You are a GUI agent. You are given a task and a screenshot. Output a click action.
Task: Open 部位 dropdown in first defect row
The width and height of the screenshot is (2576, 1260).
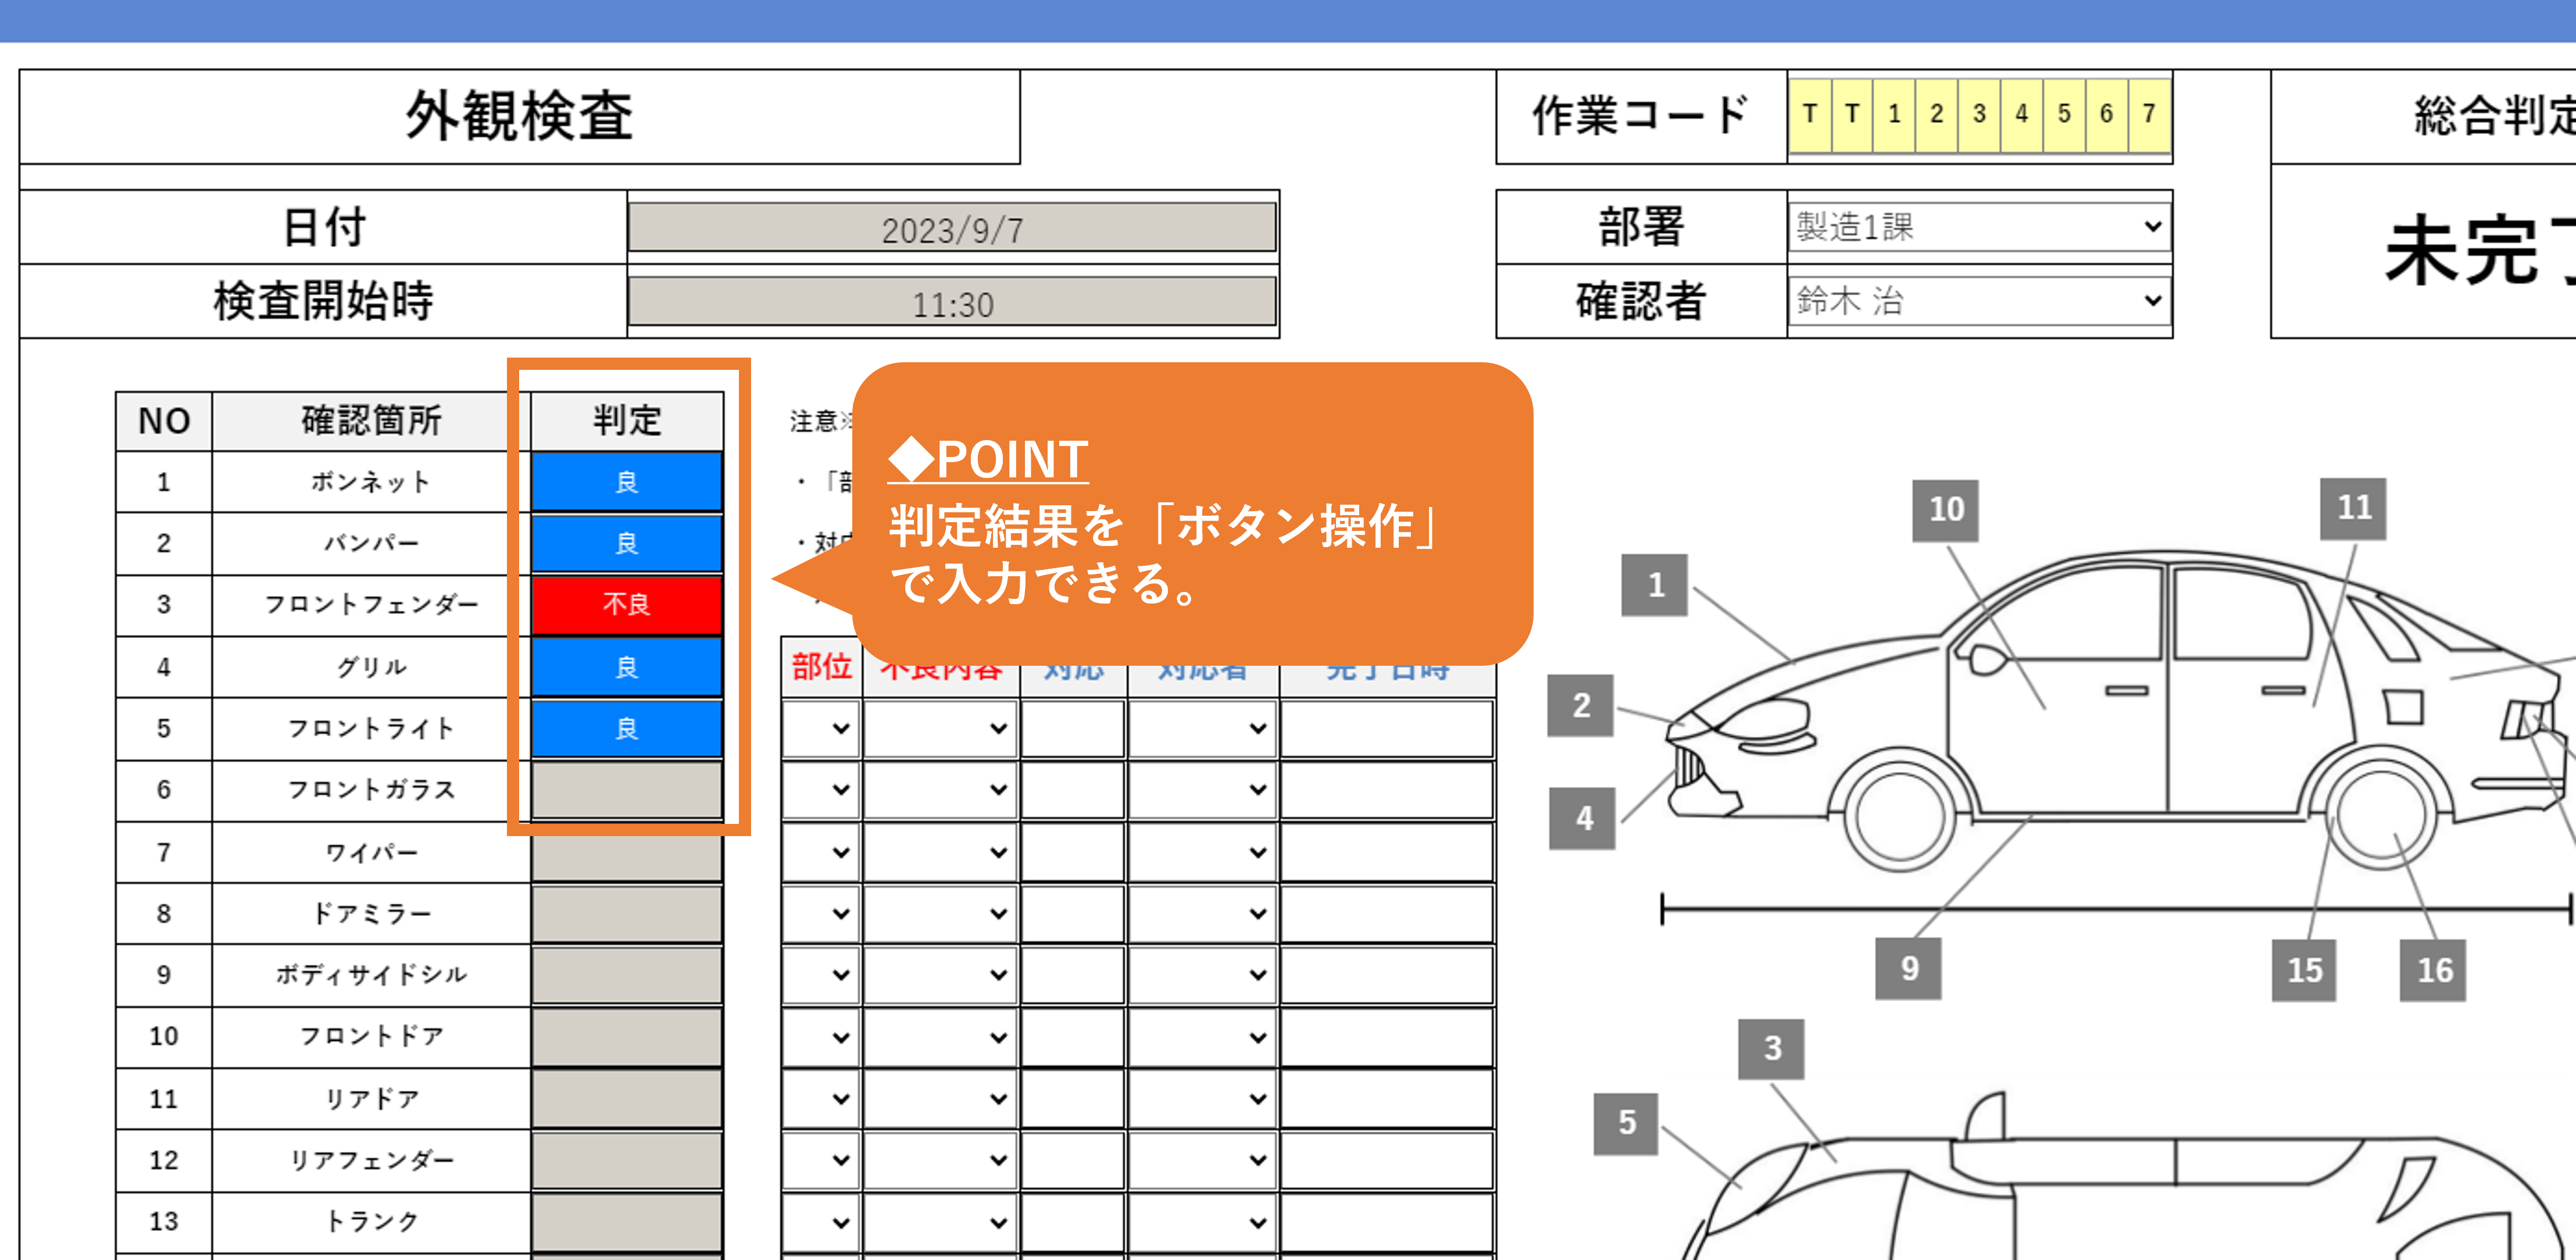(821, 729)
